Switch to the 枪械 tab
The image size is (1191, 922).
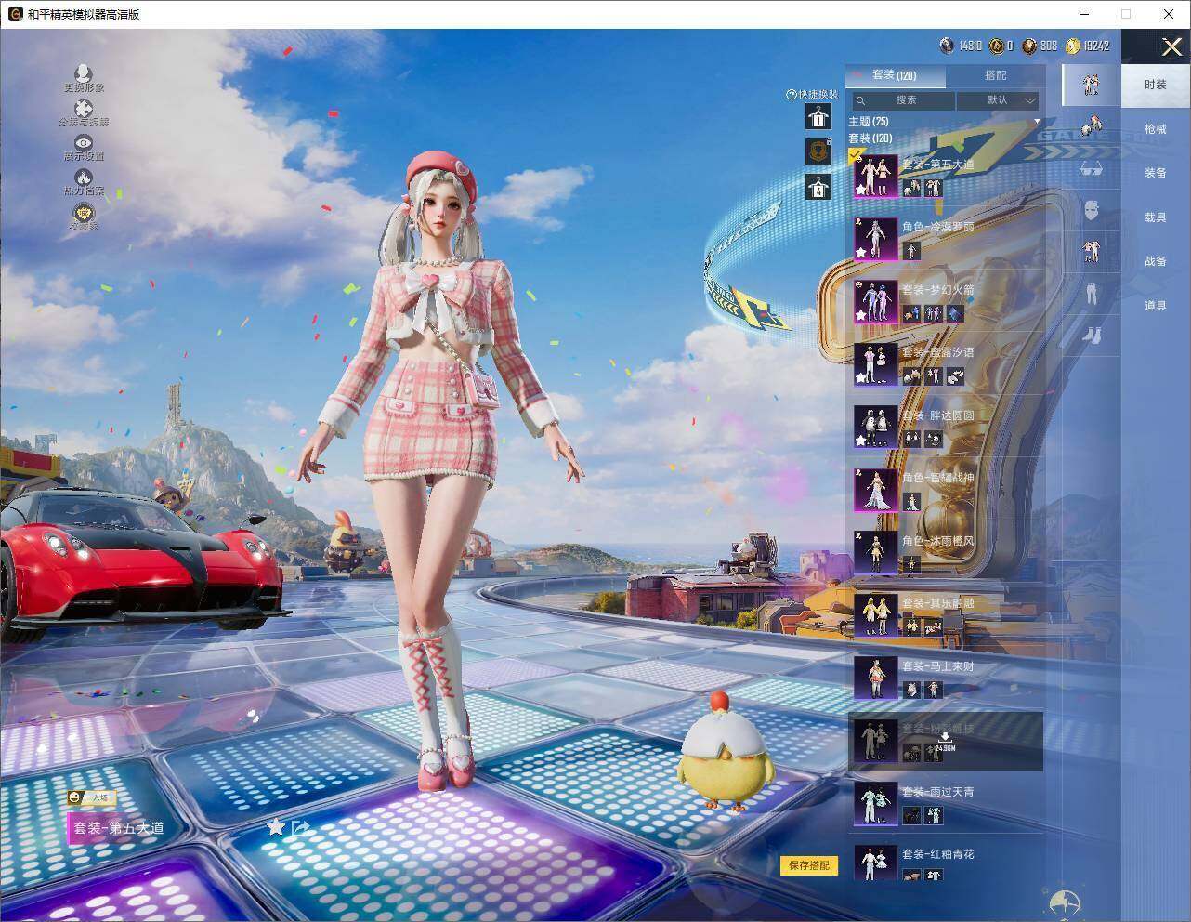[x=1155, y=129]
